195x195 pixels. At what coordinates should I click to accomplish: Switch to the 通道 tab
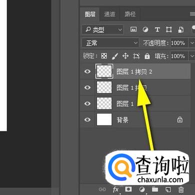click(109, 14)
